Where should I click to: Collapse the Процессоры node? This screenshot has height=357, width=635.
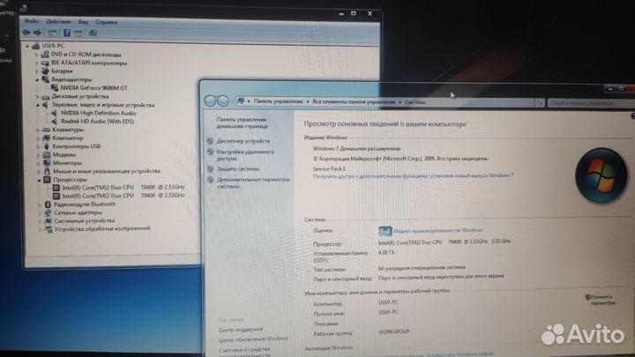(x=40, y=180)
